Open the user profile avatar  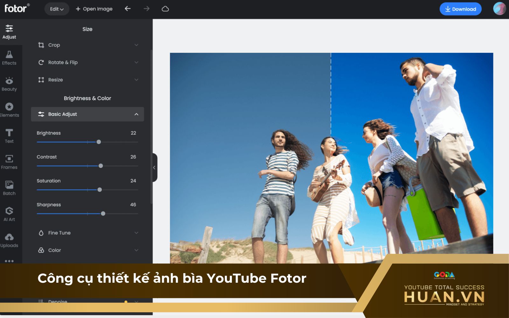[499, 9]
